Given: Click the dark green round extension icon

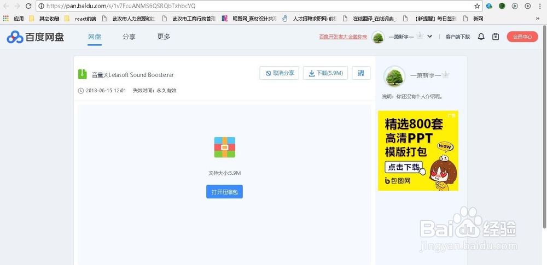Looking at the screenshot, I should coord(502,6).
